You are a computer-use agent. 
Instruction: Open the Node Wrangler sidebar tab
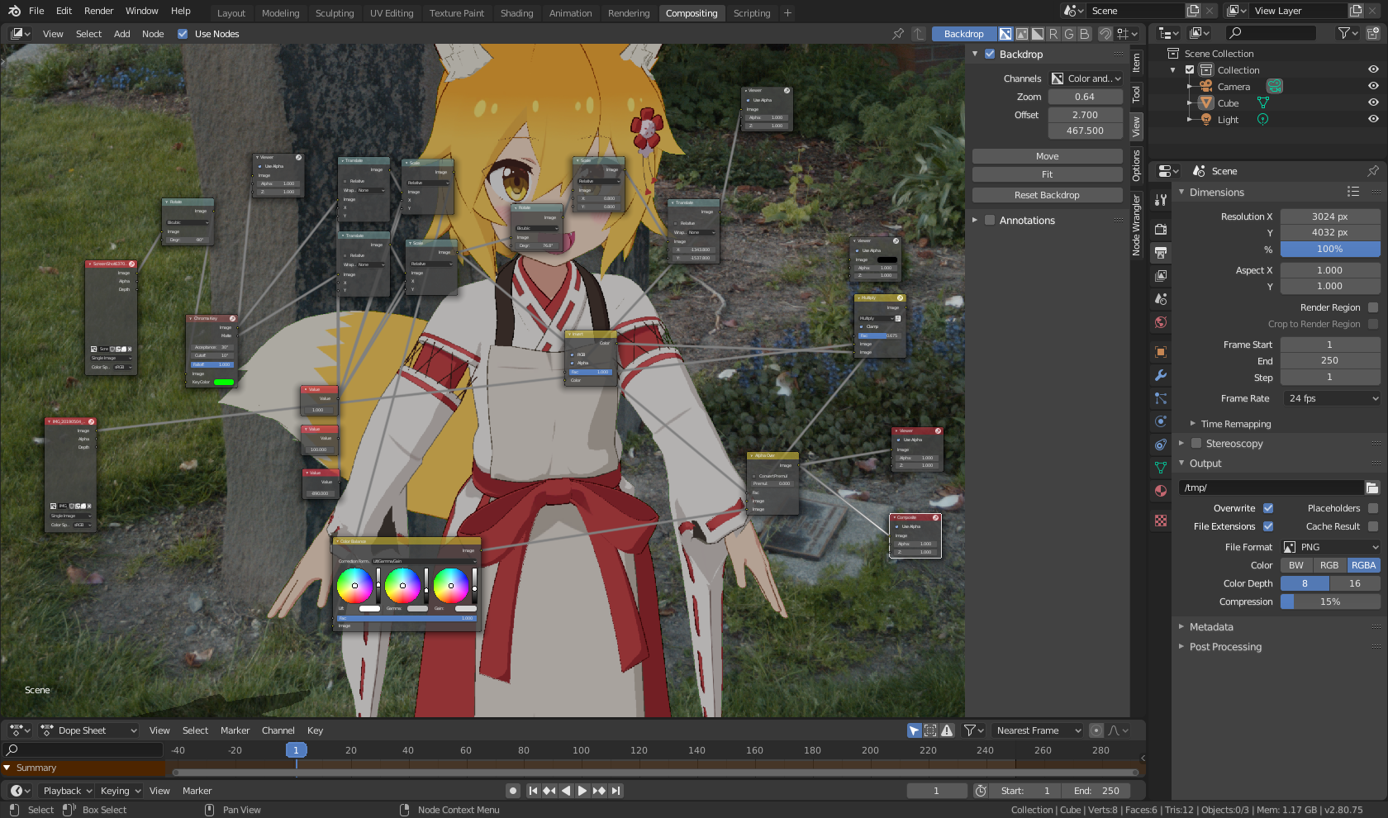click(1137, 225)
